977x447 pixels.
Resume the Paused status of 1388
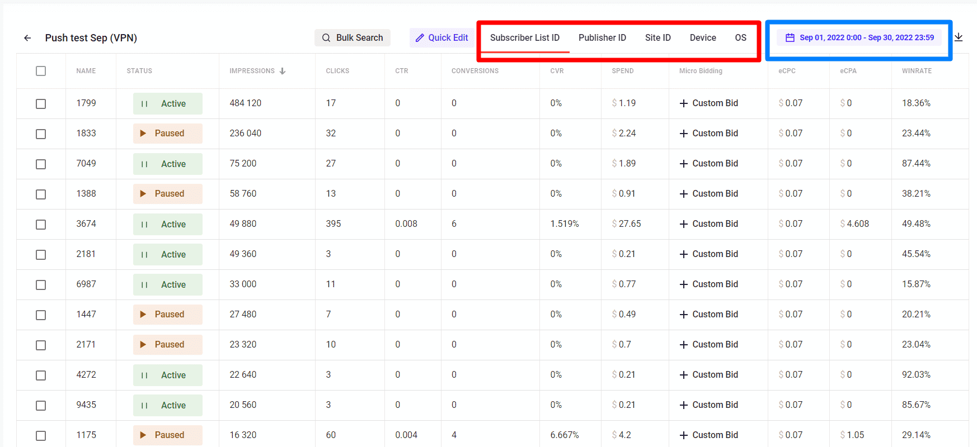coord(168,194)
